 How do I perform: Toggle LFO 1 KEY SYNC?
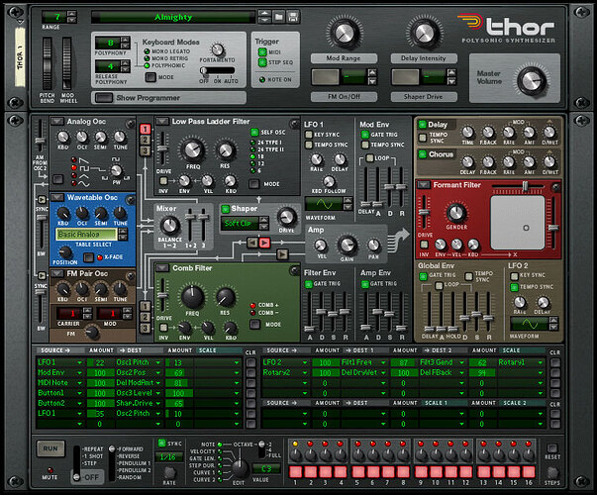(309, 135)
